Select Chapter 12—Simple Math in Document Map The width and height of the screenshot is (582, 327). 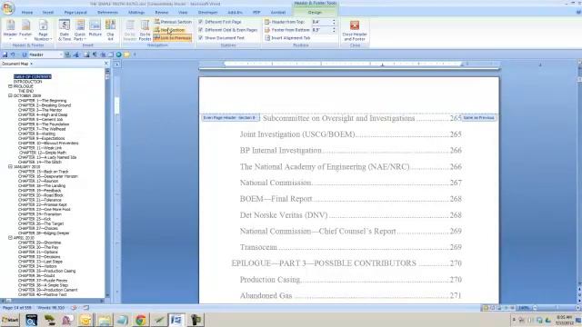[x=43, y=153]
